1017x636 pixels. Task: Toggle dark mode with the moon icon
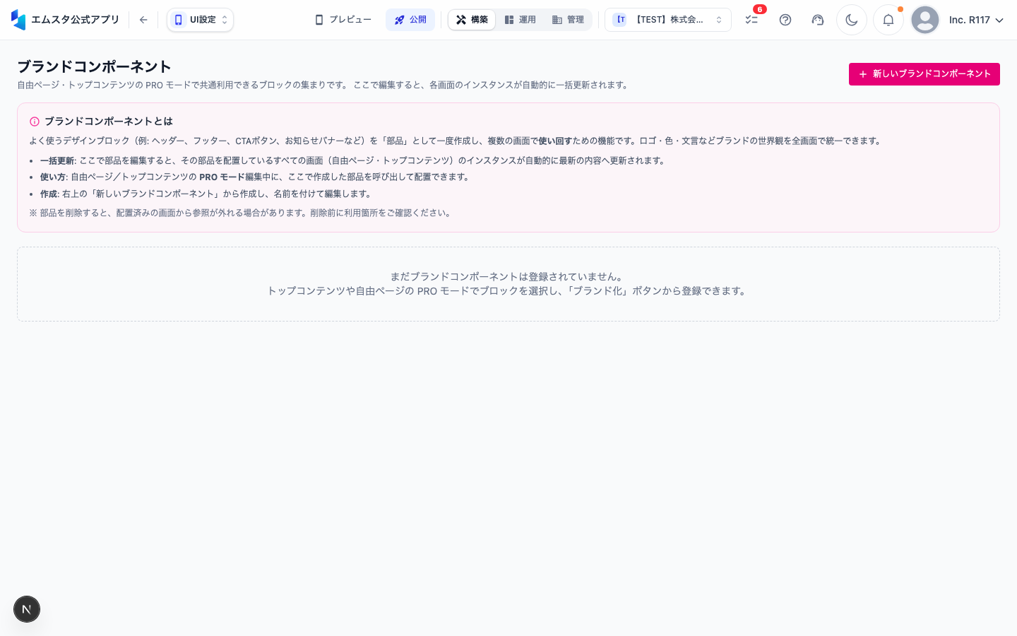tap(852, 20)
